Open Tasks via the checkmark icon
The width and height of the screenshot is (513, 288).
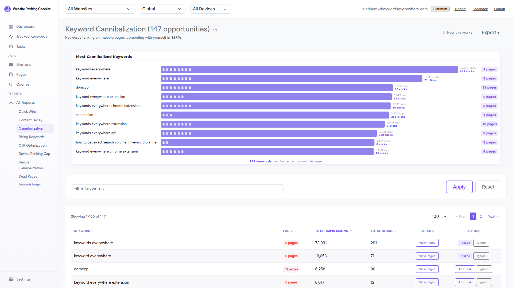tap(11, 46)
